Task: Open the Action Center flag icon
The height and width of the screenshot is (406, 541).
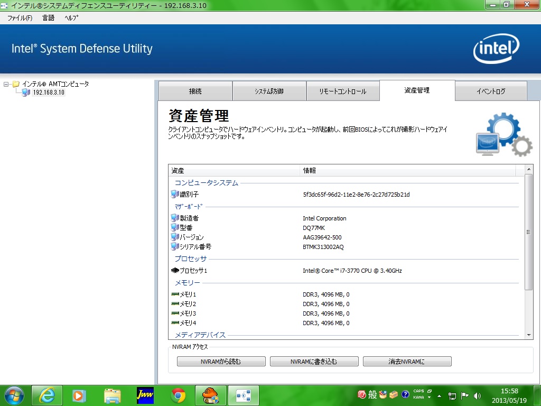Action: [465, 396]
